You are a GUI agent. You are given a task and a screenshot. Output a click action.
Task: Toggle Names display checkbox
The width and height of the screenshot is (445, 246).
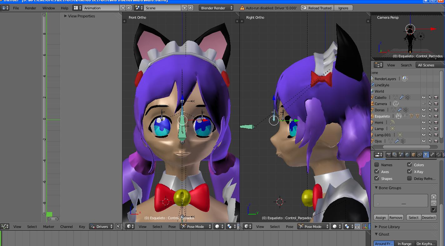click(x=377, y=165)
